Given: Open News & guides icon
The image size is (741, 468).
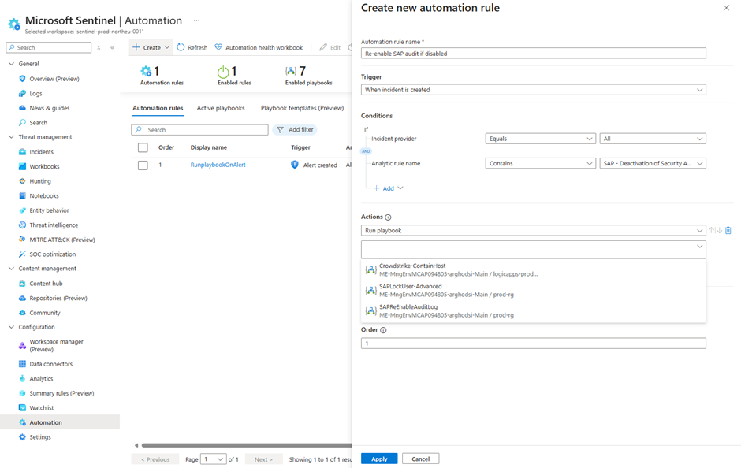Looking at the screenshot, I should pos(22,108).
